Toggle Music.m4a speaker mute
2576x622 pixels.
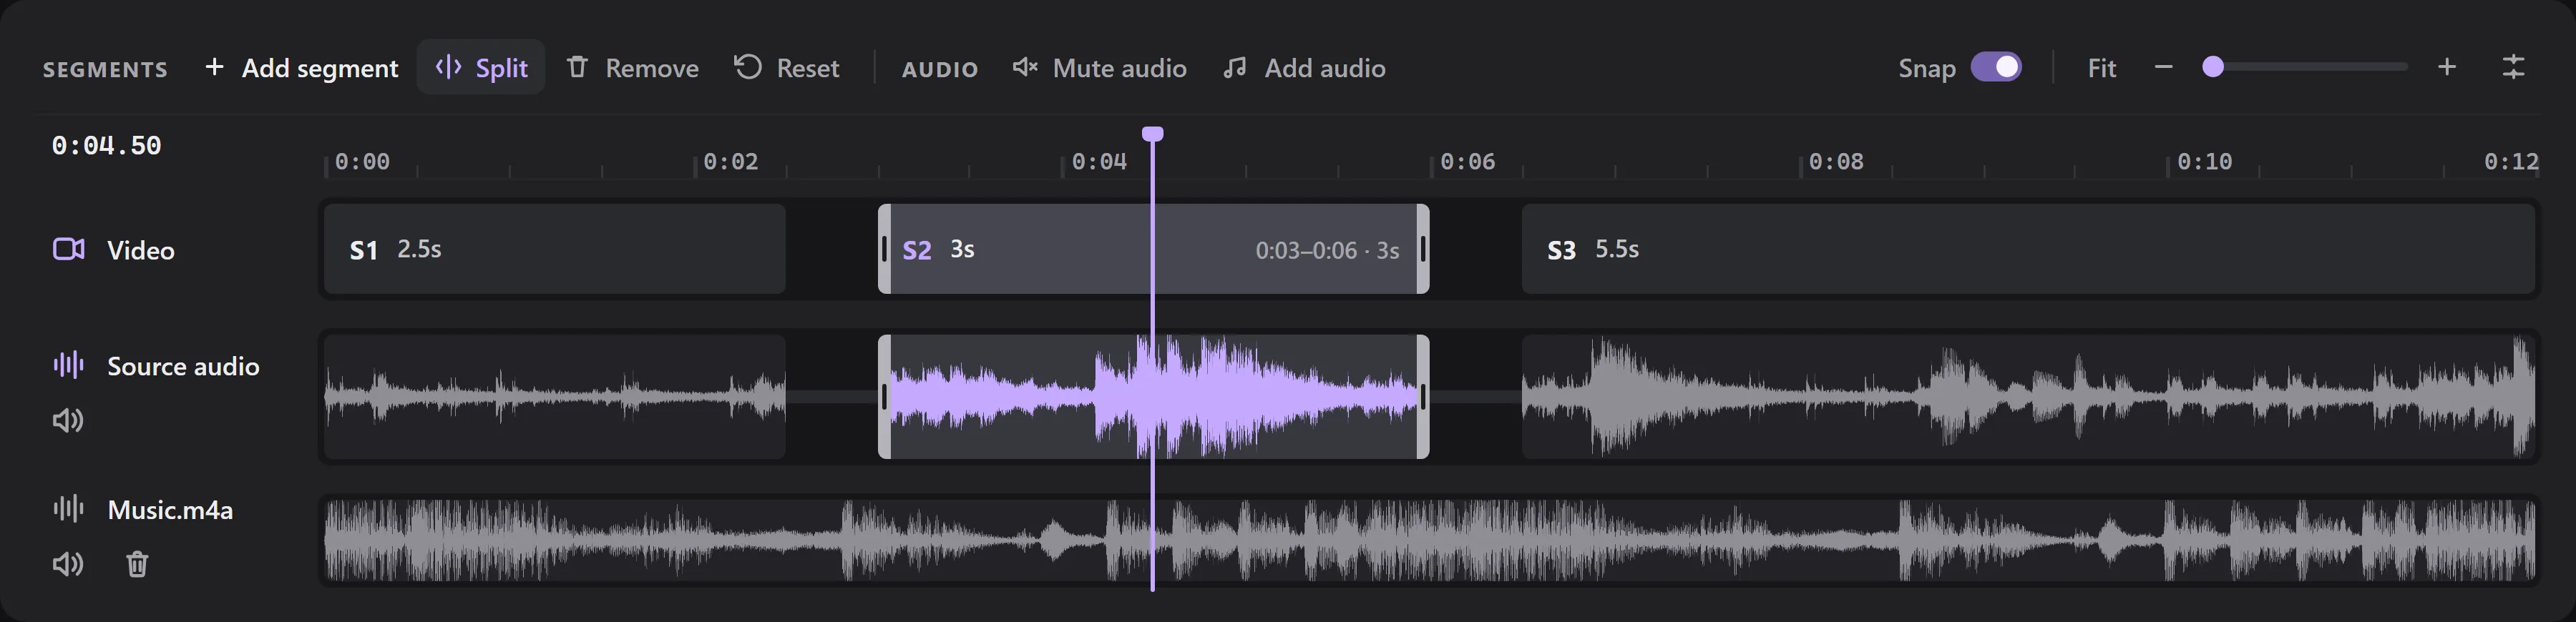tap(68, 564)
